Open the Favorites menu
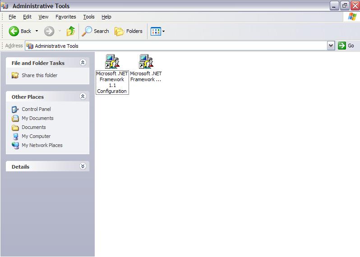Image resolution: width=360 pixels, height=257 pixels. [66, 17]
